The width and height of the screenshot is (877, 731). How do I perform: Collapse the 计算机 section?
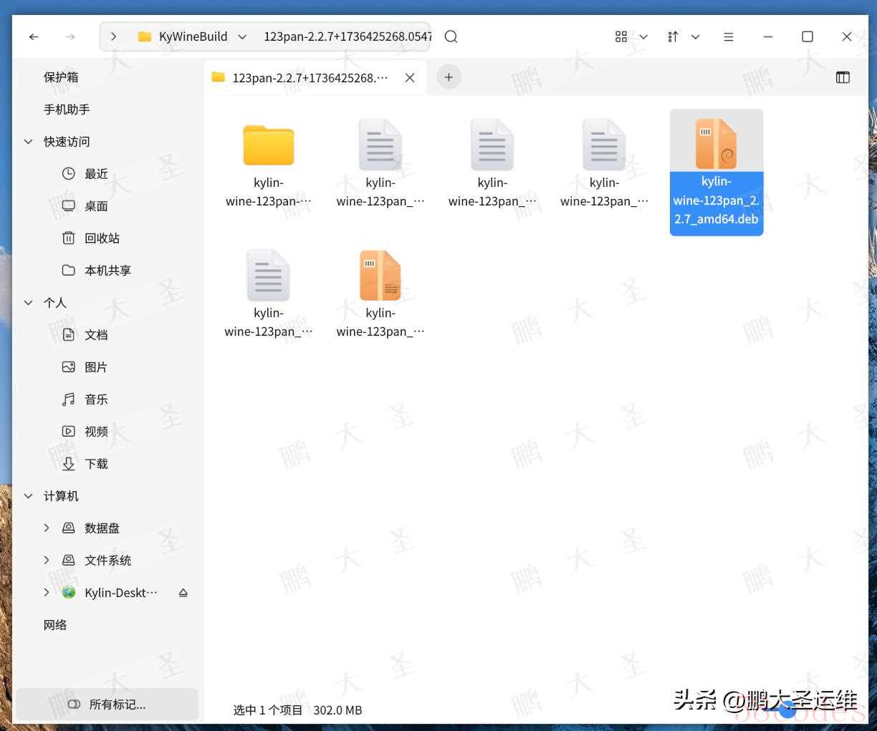coord(29,496)
